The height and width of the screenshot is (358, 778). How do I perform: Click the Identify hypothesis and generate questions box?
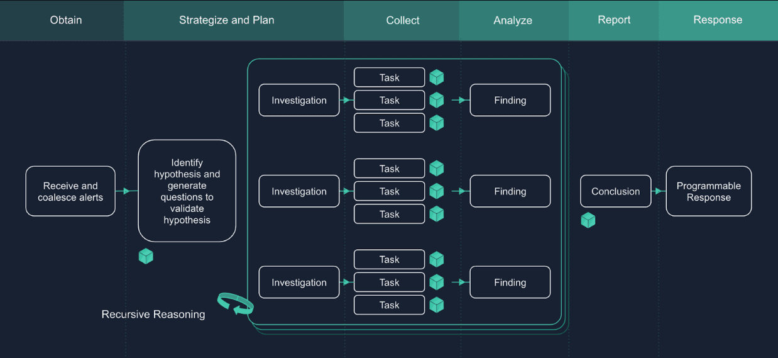click(187, 191)
